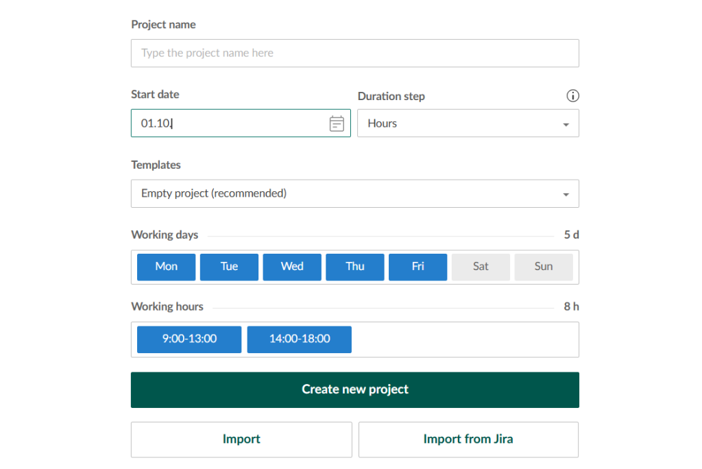702x469 pixels.
Task: Click the Templates dropdown arrow
Action: point(566,193)
